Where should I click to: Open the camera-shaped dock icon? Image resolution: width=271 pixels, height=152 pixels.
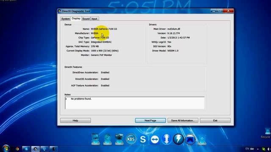pyautogui.click(x=119, y=139)
